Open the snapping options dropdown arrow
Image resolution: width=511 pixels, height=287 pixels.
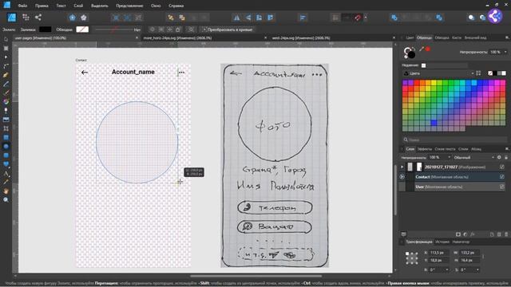pyautogui.click(x=366, y=18)
